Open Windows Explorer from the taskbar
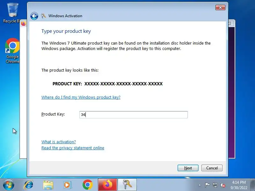This screenshot has height=191, width=255. pos(48,185)
